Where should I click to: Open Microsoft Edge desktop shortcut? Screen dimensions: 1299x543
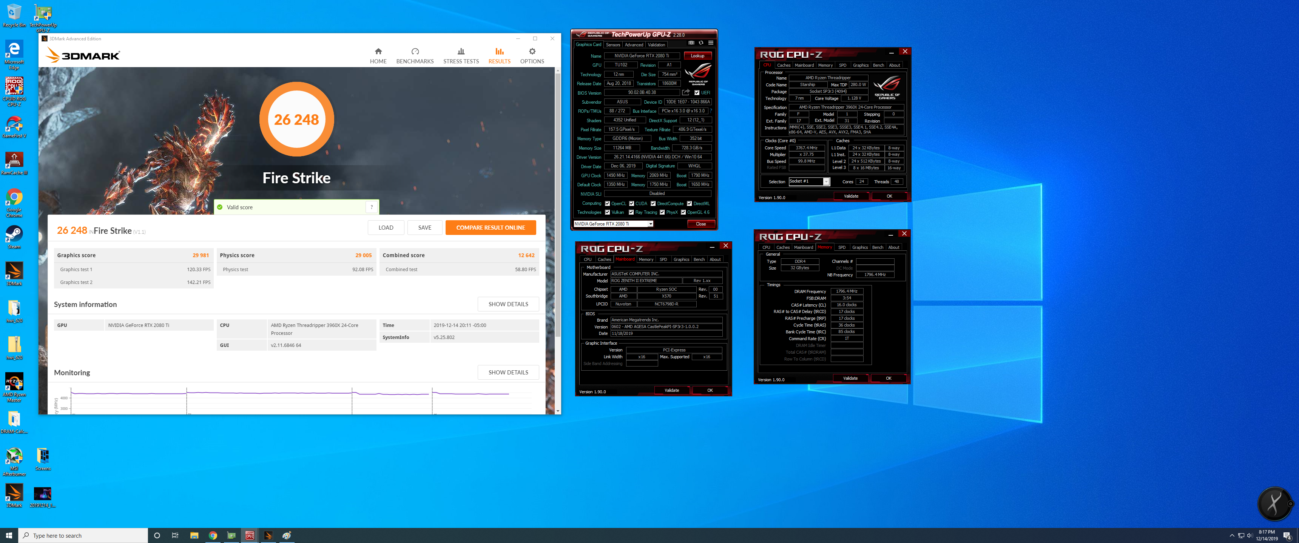14,55
